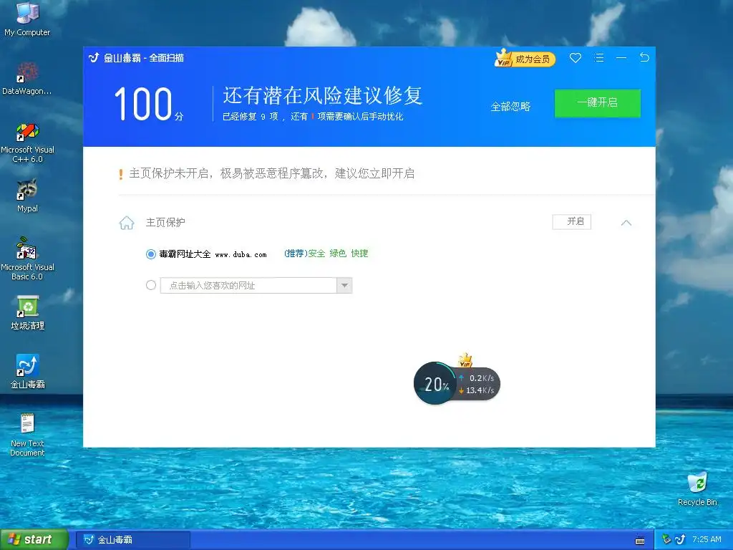The width and height of the screenshot is (733, 550).
Task: Select the 金山毒霸 desktop shortcut
Action: pyautogui.click(x=27, y=372)
